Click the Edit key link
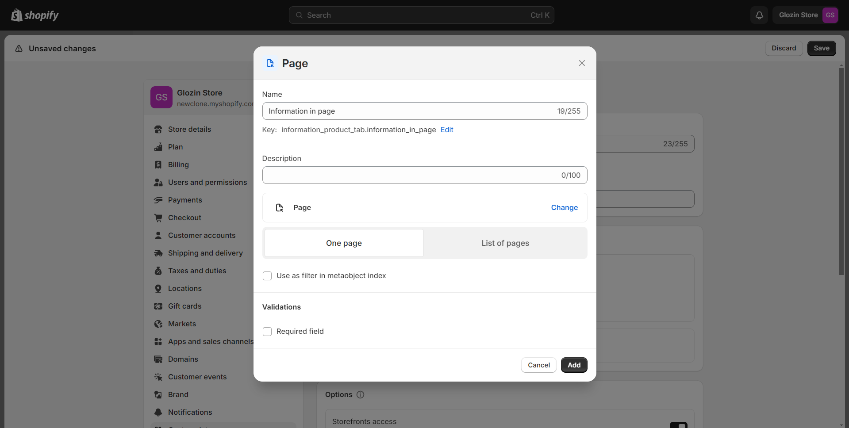The image size is (849, 428). [447, 130]
